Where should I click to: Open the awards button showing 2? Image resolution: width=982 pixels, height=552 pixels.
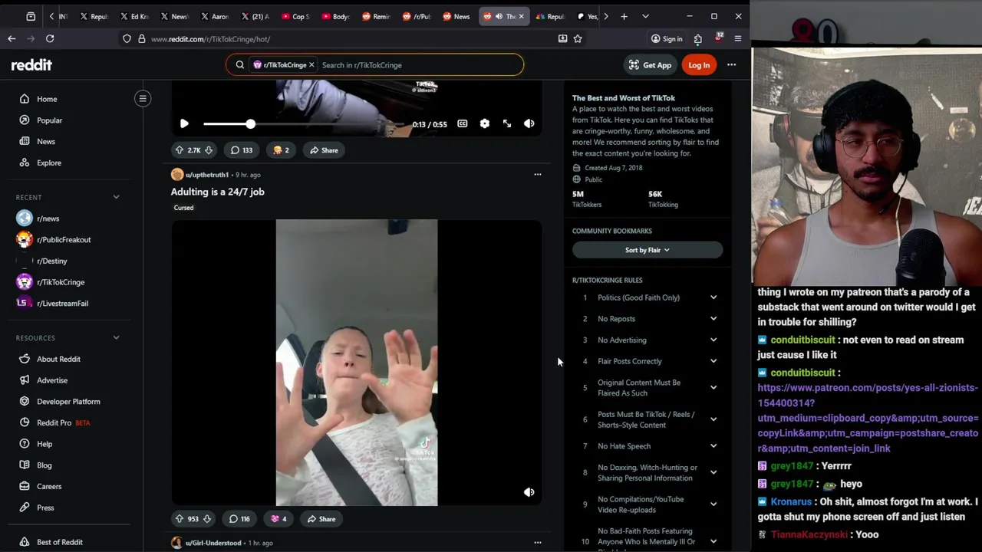tap(281, 150)
